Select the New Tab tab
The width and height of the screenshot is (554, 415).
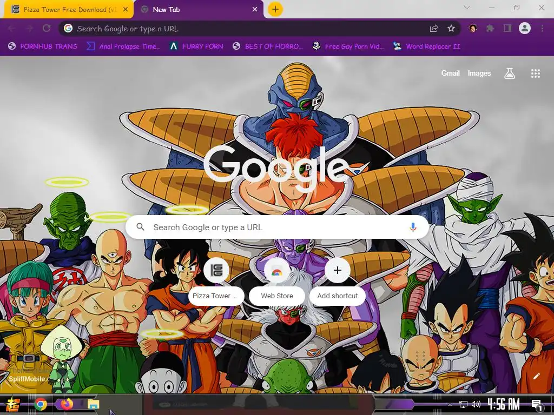199,10
